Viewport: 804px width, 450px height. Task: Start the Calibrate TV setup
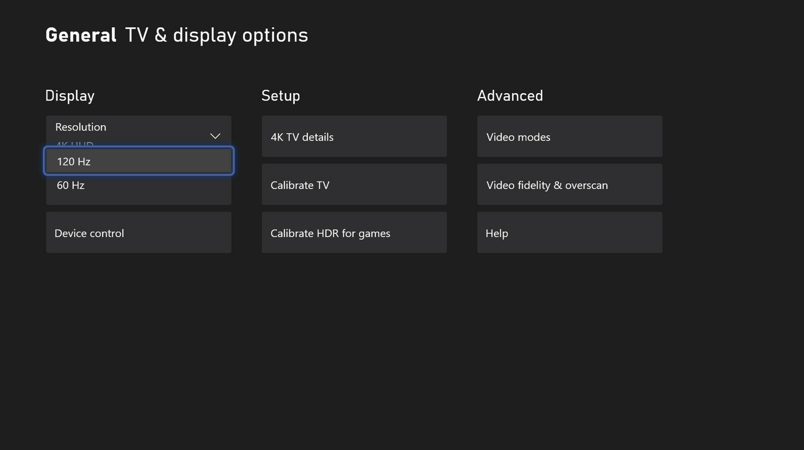(x=354, y=184)
